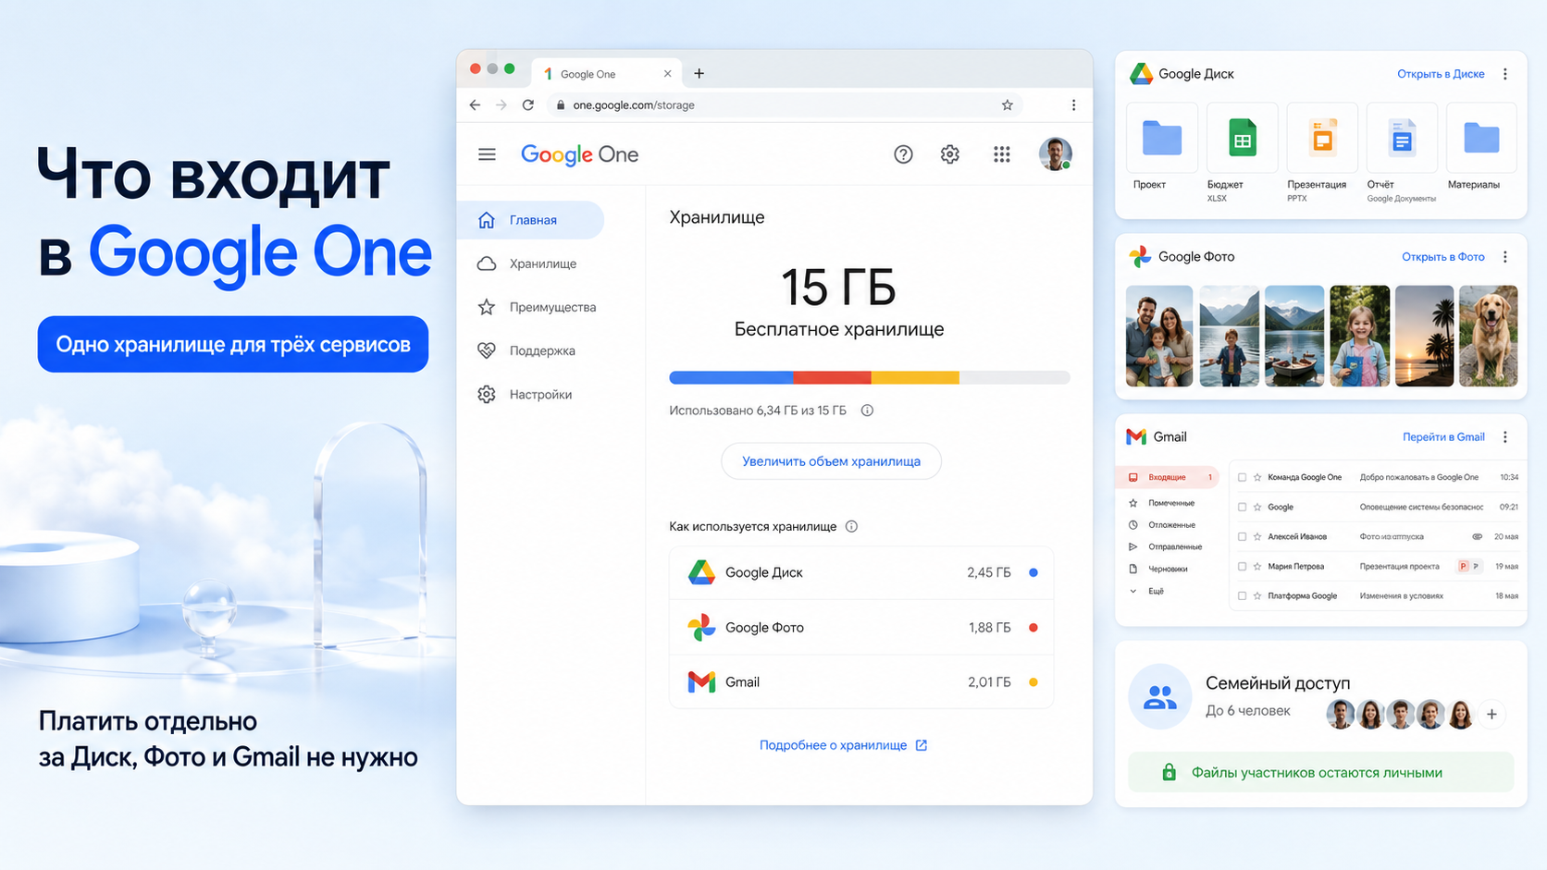The height and width of the screenshot is (870, 1547).
Task: Go back with the browser back arrow
Action: [x=475, y=105]
